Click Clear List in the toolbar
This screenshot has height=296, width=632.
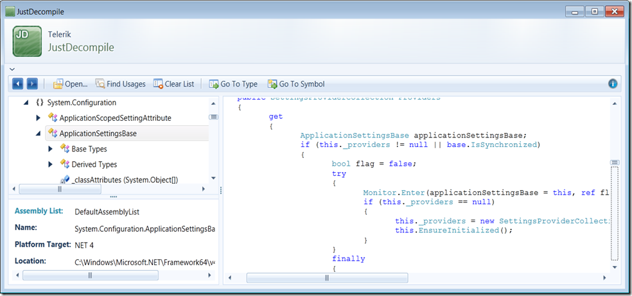click(173, 84)
